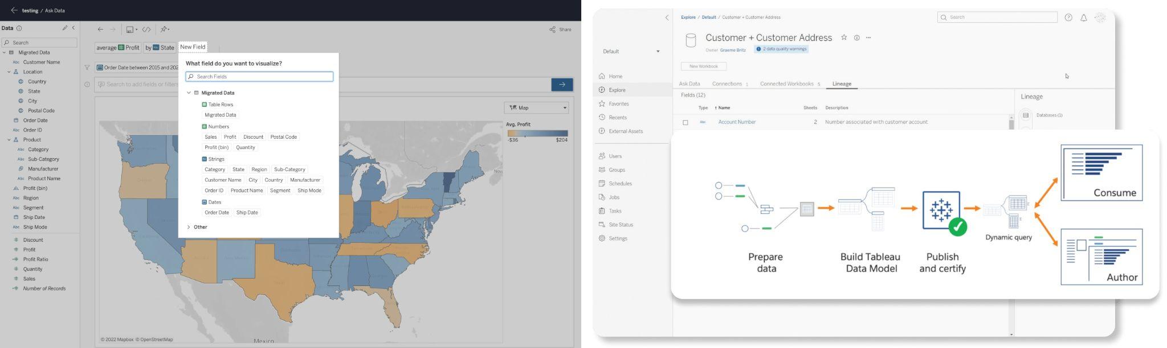The width and height of the screenshot is (1167, 348).
Task: Click the filter funnel icon
Action: tap(87, 68)
